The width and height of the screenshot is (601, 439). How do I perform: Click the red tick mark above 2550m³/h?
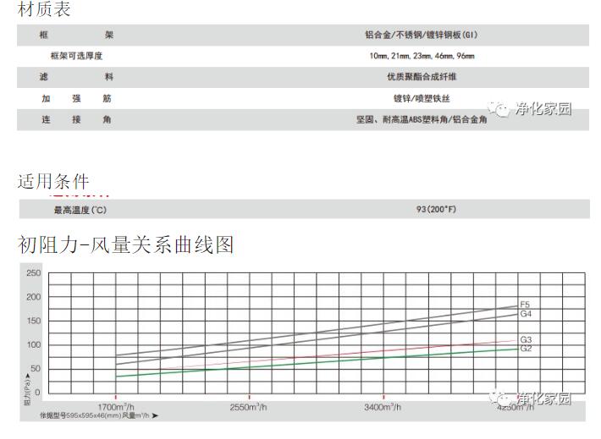[249, 396]
